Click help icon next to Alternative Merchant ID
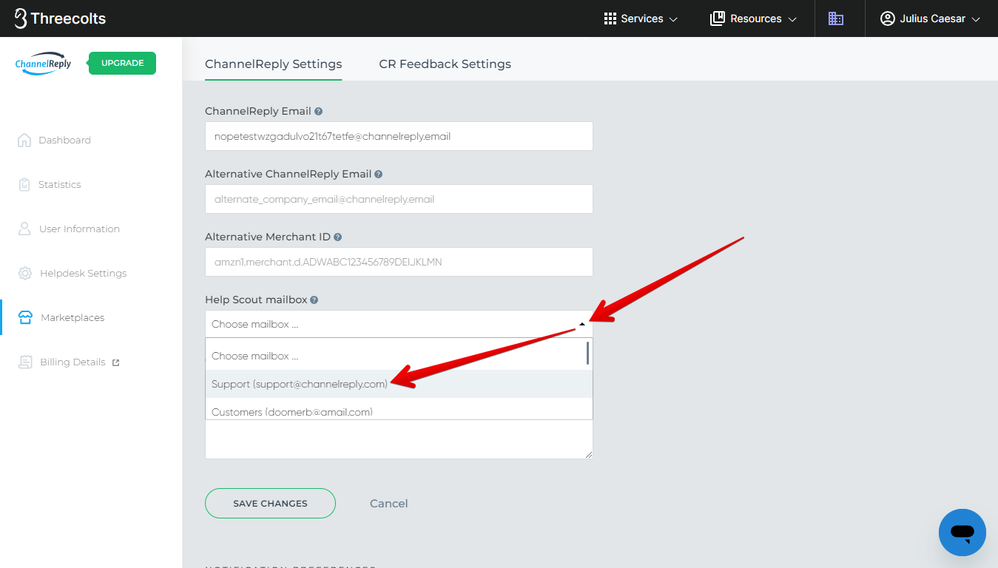 pos(337,237)
